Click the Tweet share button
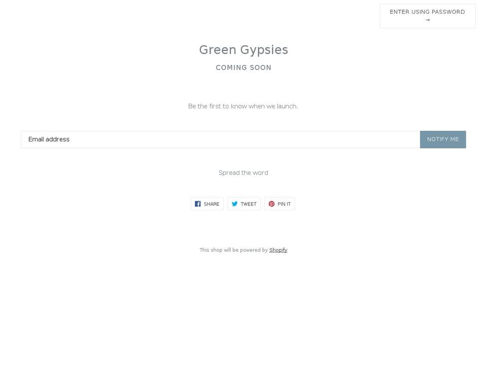487x365 pixels. (x=244, y=204)
